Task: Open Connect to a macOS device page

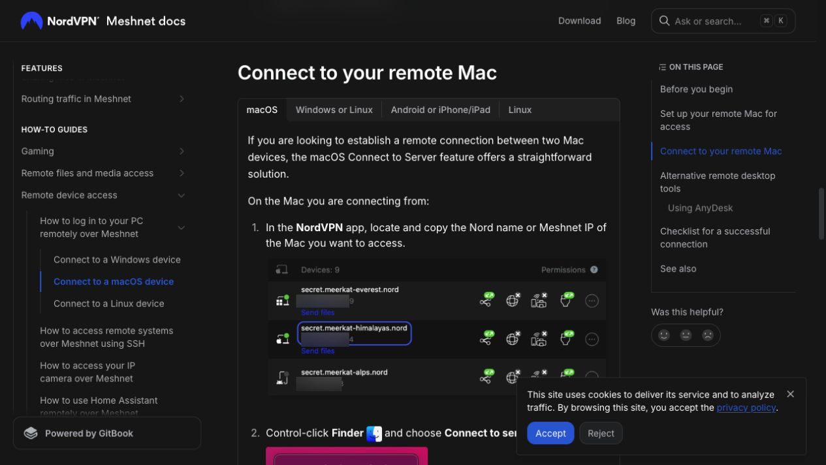Action: (114, 281)
